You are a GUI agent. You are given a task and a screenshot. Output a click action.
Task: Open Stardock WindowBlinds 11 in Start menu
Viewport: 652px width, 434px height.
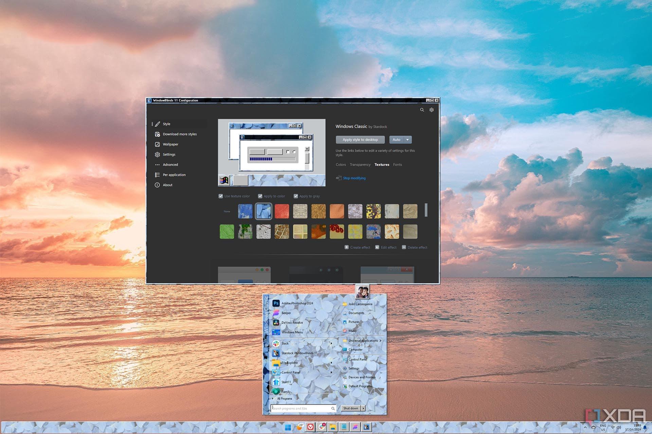click(x=299, y=353)
